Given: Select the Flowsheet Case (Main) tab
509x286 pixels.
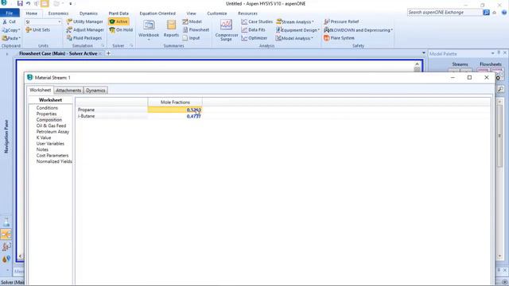Looking at the screenshot, I should click(x=58, y=53).
